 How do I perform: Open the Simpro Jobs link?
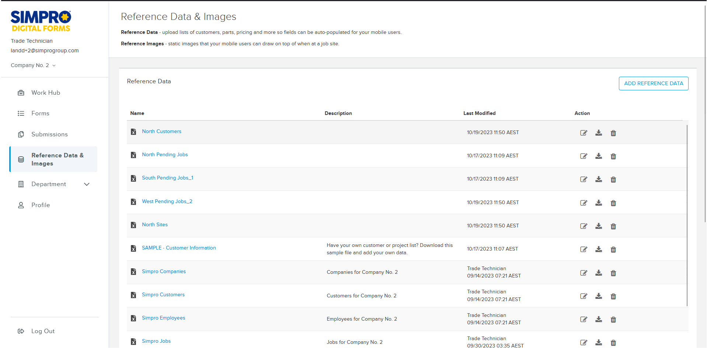point(156,341)
